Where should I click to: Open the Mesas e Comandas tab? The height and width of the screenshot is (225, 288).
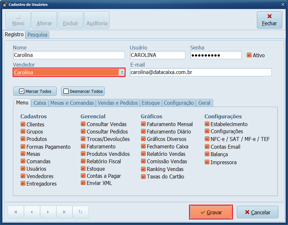click(x=72, y=102)
